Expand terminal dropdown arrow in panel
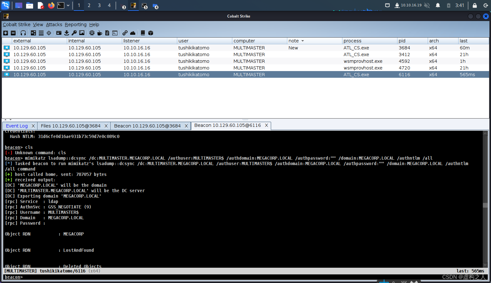The width and height of the screenshot is (491, 283). (68, 5)
